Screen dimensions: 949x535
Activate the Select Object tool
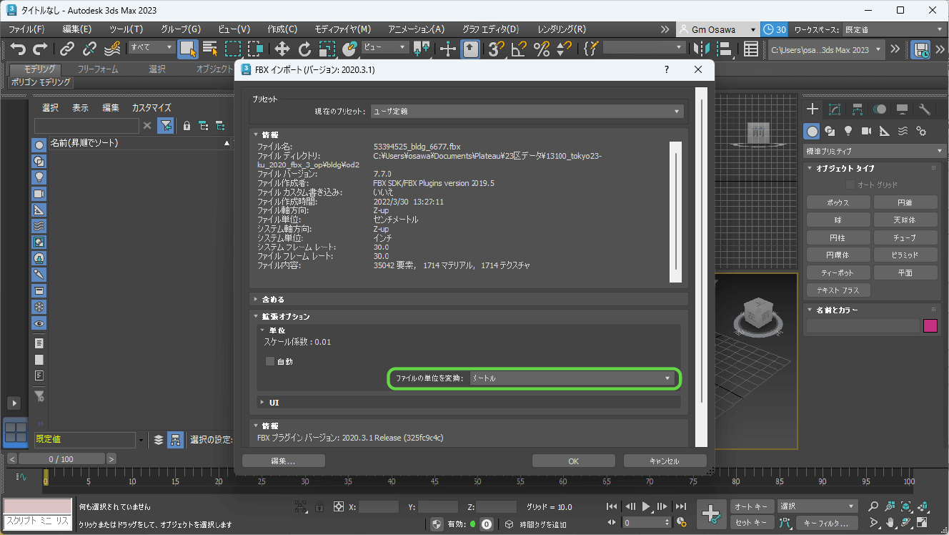pos(187,49)
